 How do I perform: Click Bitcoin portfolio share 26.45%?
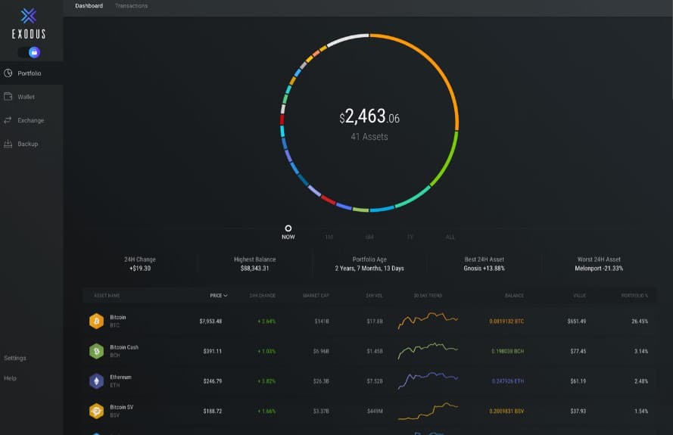(x=640, y=322)
